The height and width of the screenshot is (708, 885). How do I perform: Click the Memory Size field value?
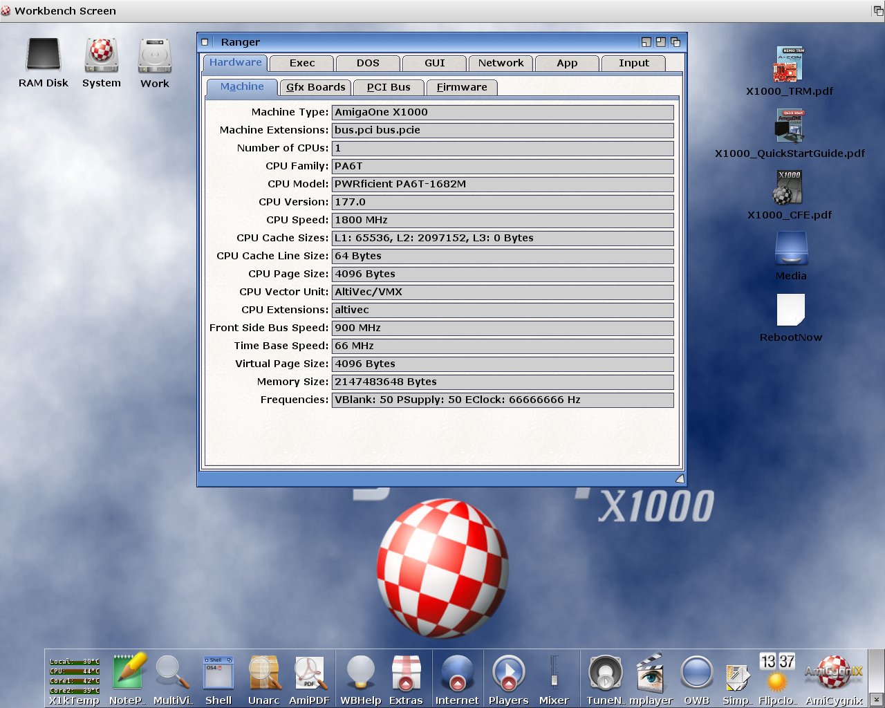[x=503, y=382]
